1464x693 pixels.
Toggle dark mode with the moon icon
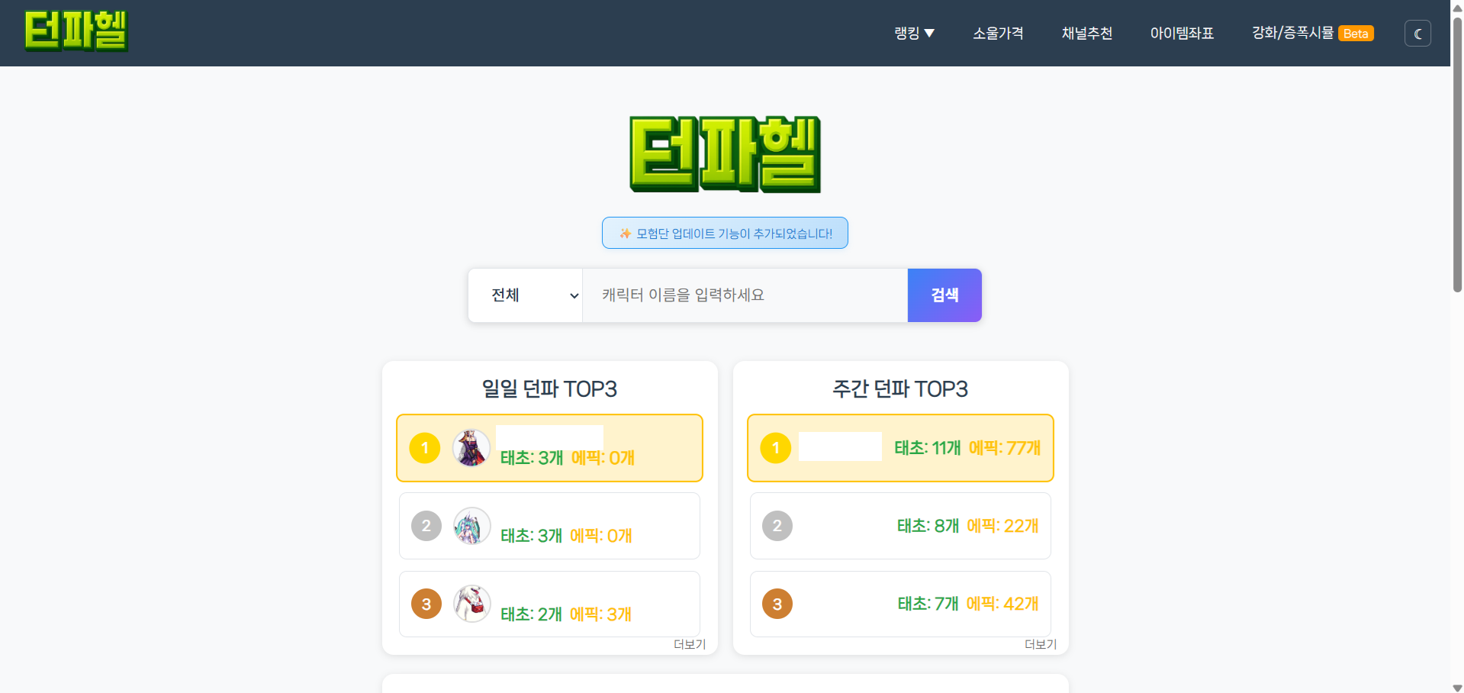[x=1417, y=34]
